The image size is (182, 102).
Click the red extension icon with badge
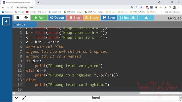click(x=147, y=8)
